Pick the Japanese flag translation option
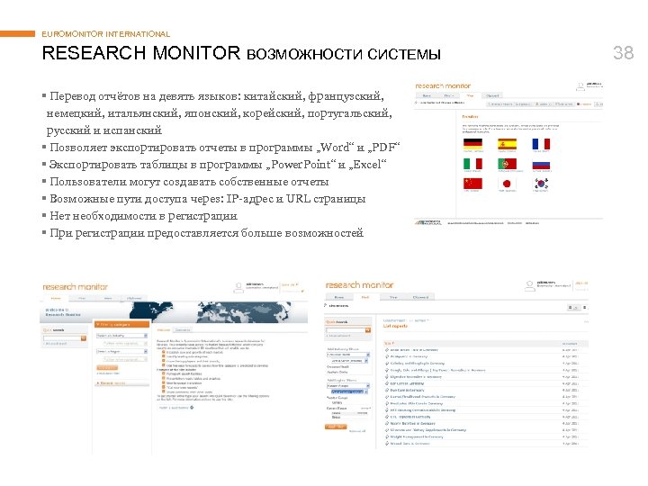The height and width of the screenshot is (486, 648). tap(507, 184)
